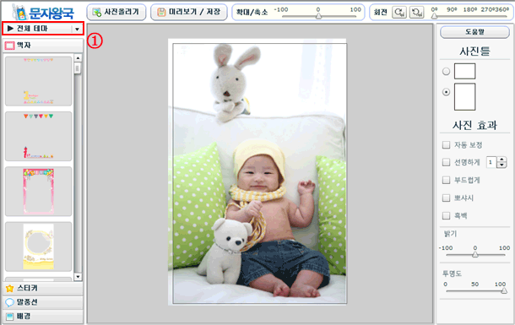Enable the 흑백 black-and-white checkbox
Viewport: 515px width, 325px height.
(446, 216)
